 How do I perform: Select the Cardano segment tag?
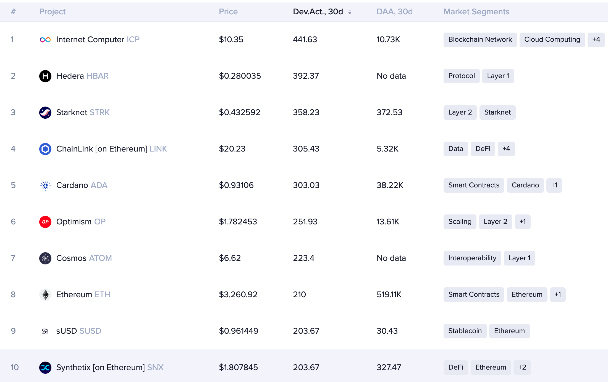pyautogui.click(x=525, y=185)
